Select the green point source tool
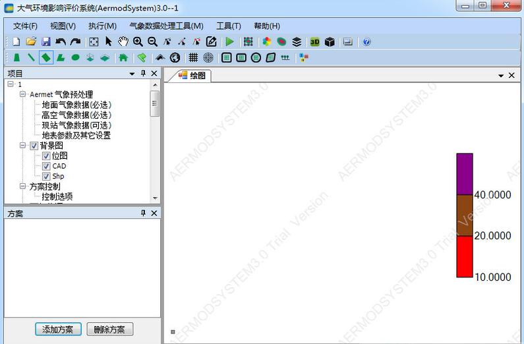Screen dimensions: 524x344 (x=16, y=57)
